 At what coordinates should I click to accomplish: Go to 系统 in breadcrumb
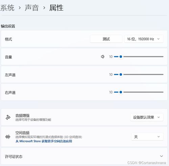coord(7,8)
